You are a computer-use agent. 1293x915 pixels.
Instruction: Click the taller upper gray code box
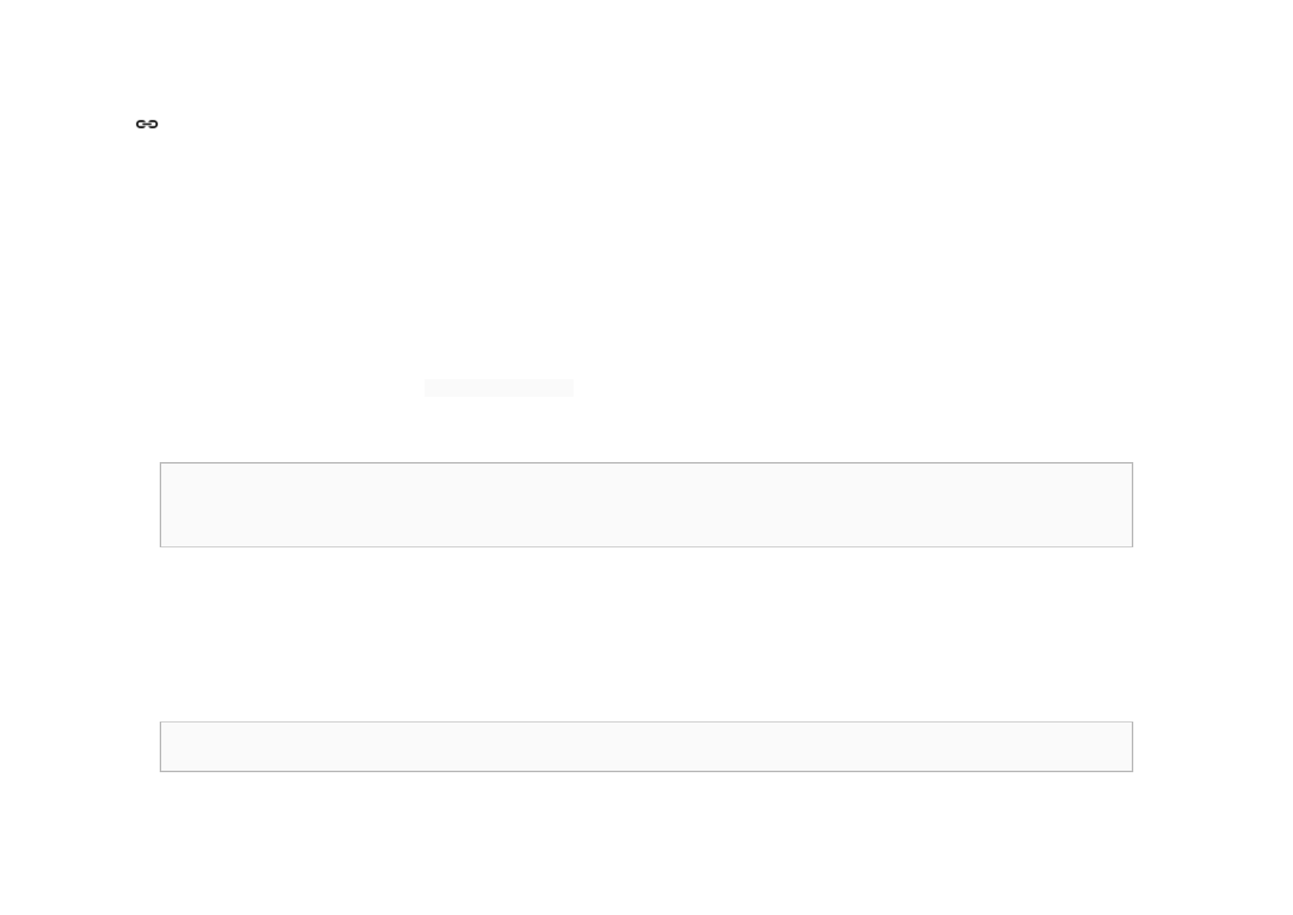646,504
